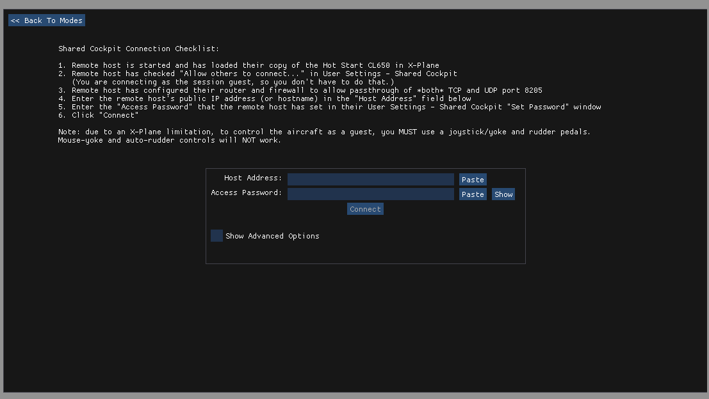
Task: Click checklist step 4 about public IP address
Action: coord(264,98)
